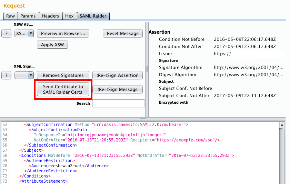Click the Signature Algorithm URL value
This screenshot has height=184, width=289.
248,67
